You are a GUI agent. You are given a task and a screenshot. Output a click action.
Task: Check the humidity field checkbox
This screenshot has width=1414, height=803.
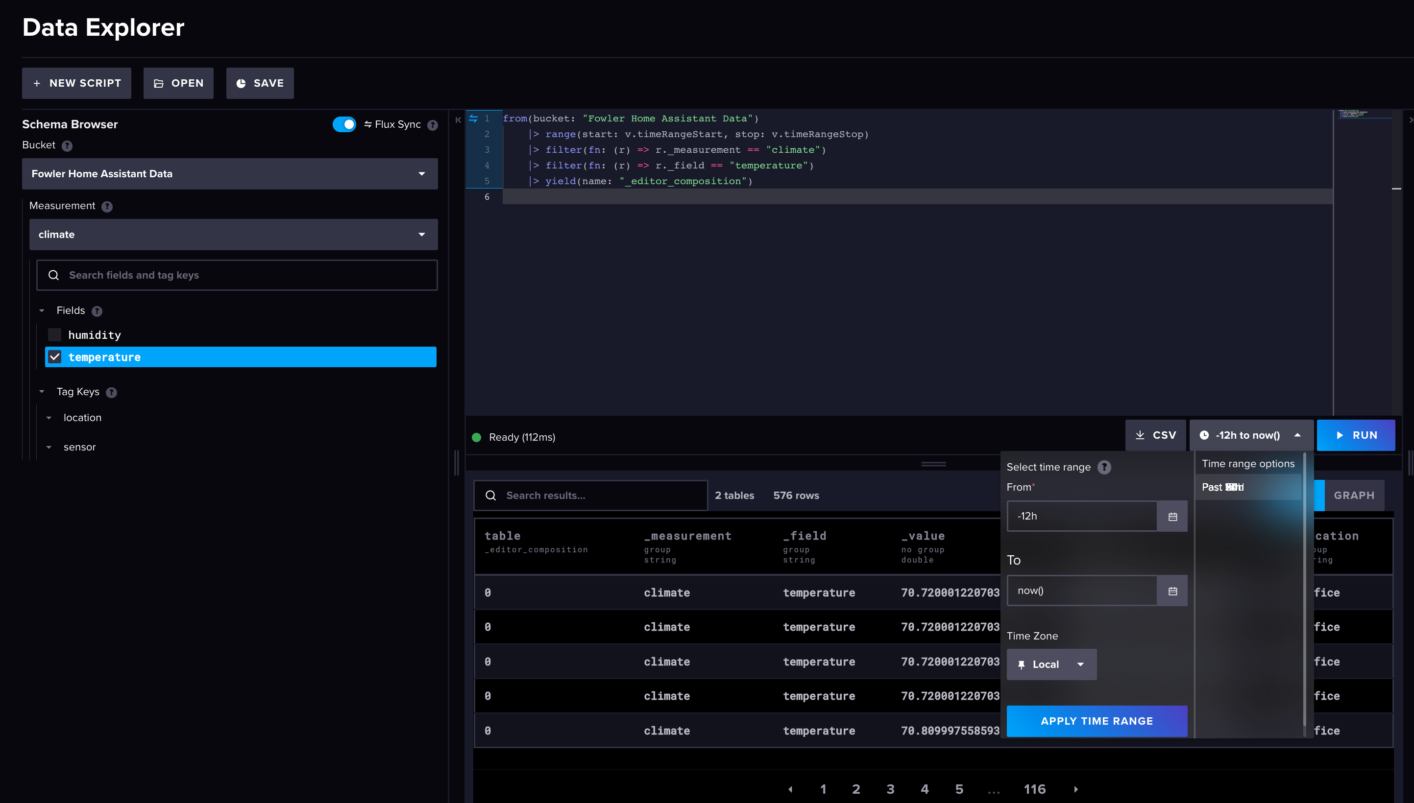[54, 334]
